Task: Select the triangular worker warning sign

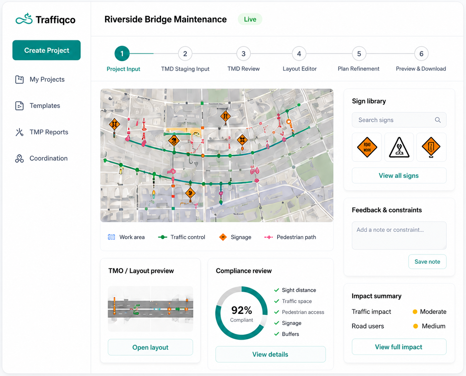Action: (399, 147)
